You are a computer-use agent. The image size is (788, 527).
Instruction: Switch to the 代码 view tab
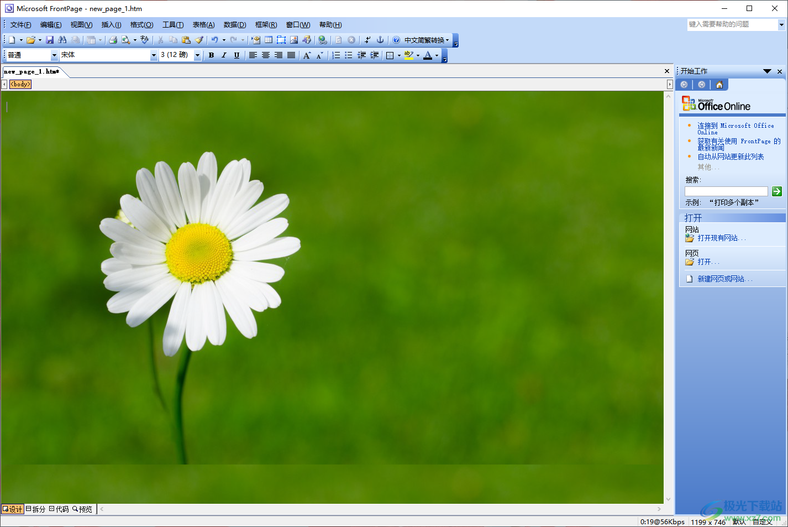pyautogui.click(x=59, y=509)
